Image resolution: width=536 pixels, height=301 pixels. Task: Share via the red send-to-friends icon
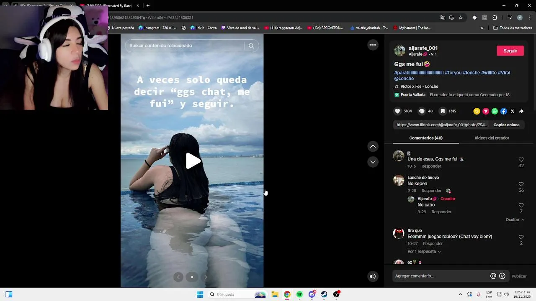[x=486, y=111]
